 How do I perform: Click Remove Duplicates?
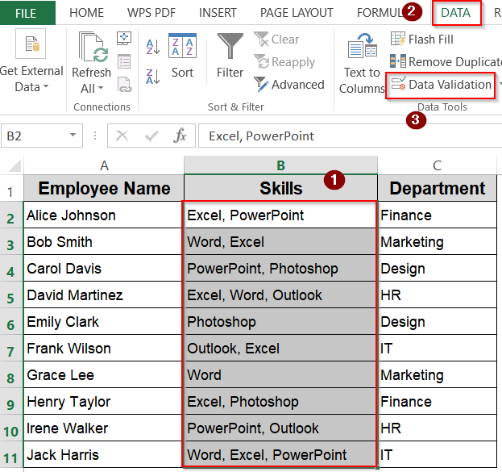[446, 61]
